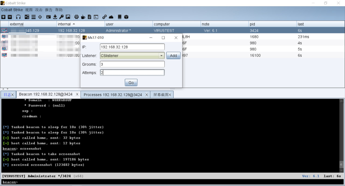Open Downloaded files arrow icon
Image resolution: width=345 pixels, height=186 pixels.
tap(55, 17)
